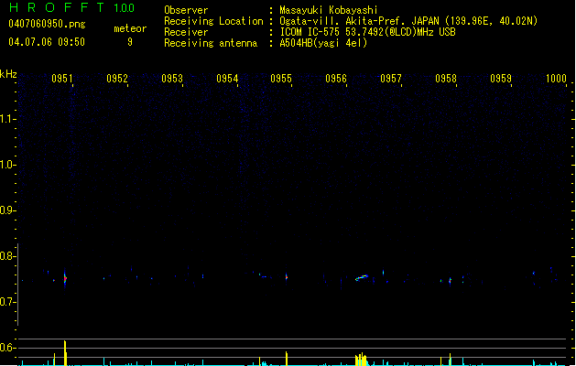
Task: Select the 0952 time marker
Action: point(117,78)
